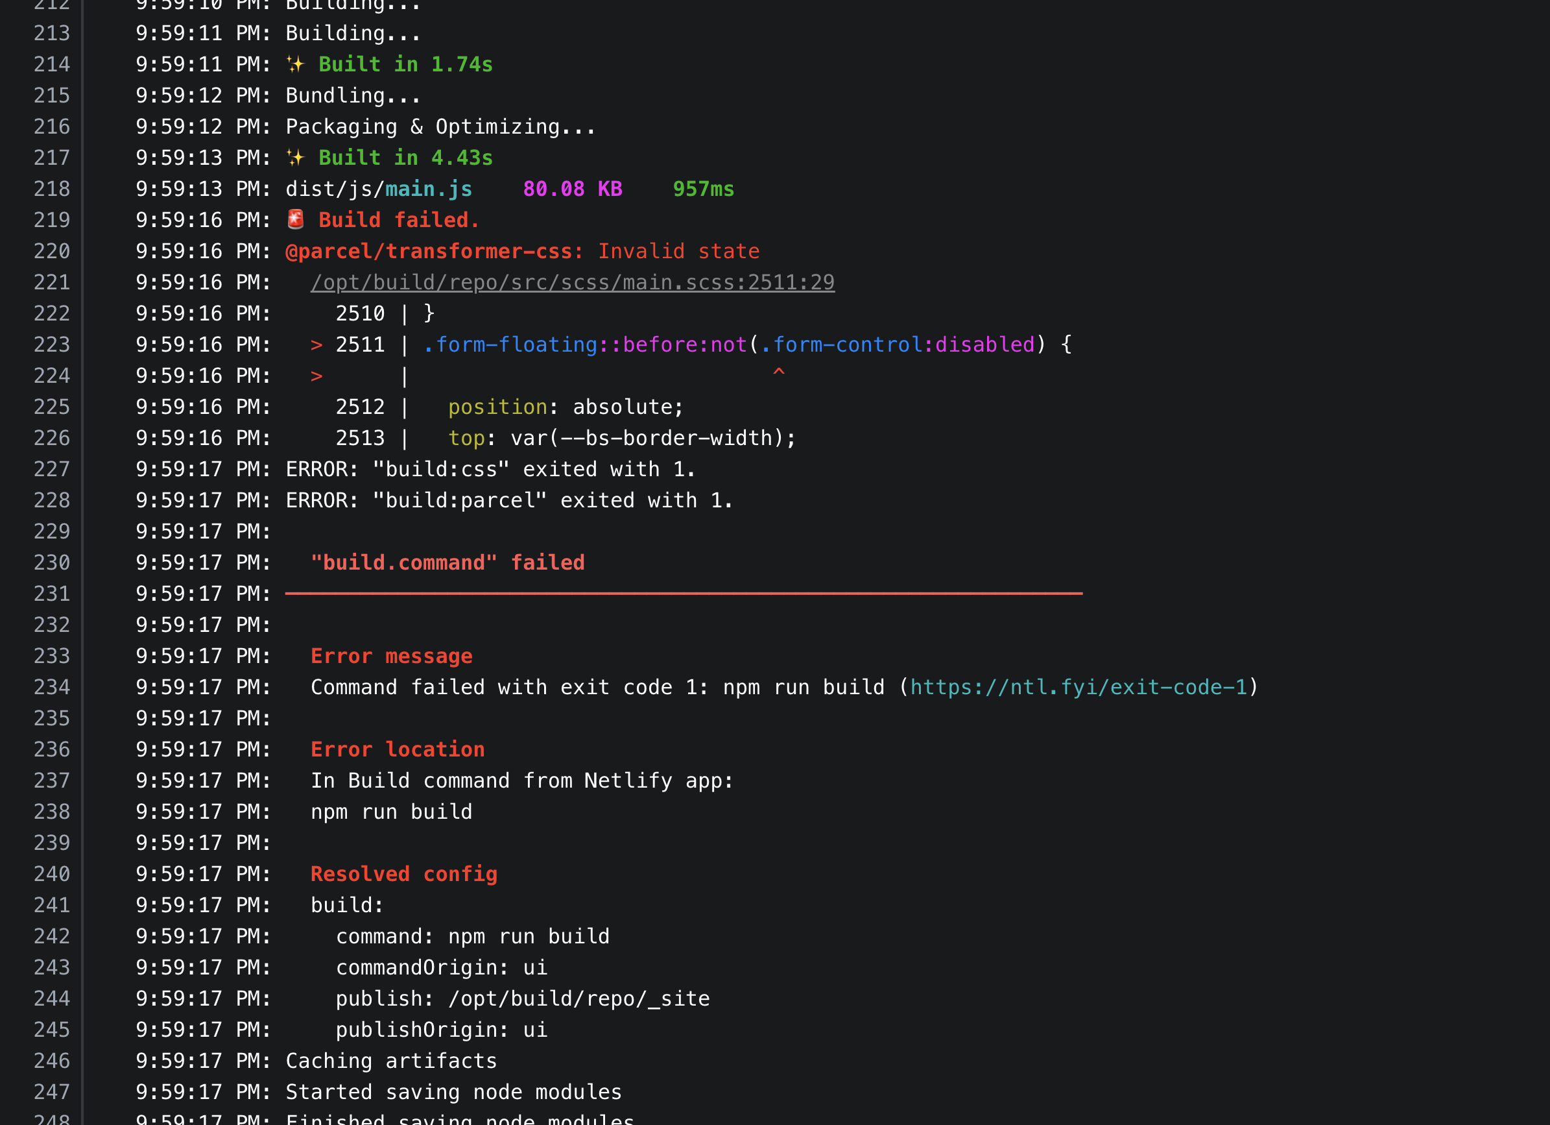Click the sparkles icon beside 'Built in 4.43s'

coord(295,158)
